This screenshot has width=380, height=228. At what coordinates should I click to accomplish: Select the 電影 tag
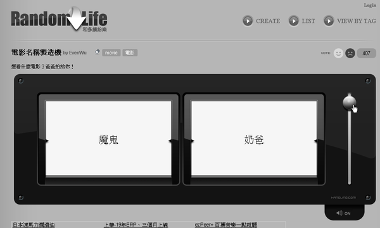(x=130, y=53)
